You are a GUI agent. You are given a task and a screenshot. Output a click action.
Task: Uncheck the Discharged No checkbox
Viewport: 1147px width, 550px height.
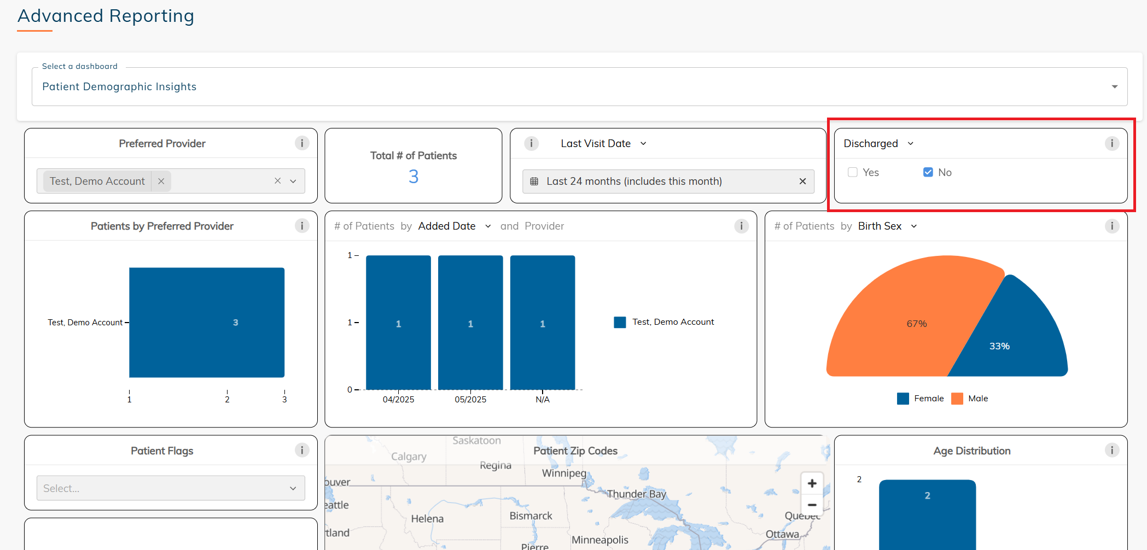928,172
